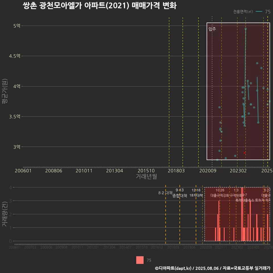The image size is (273, 273).
Task: Click the 202009 label on the price chart axis
Action: [208, 171]
